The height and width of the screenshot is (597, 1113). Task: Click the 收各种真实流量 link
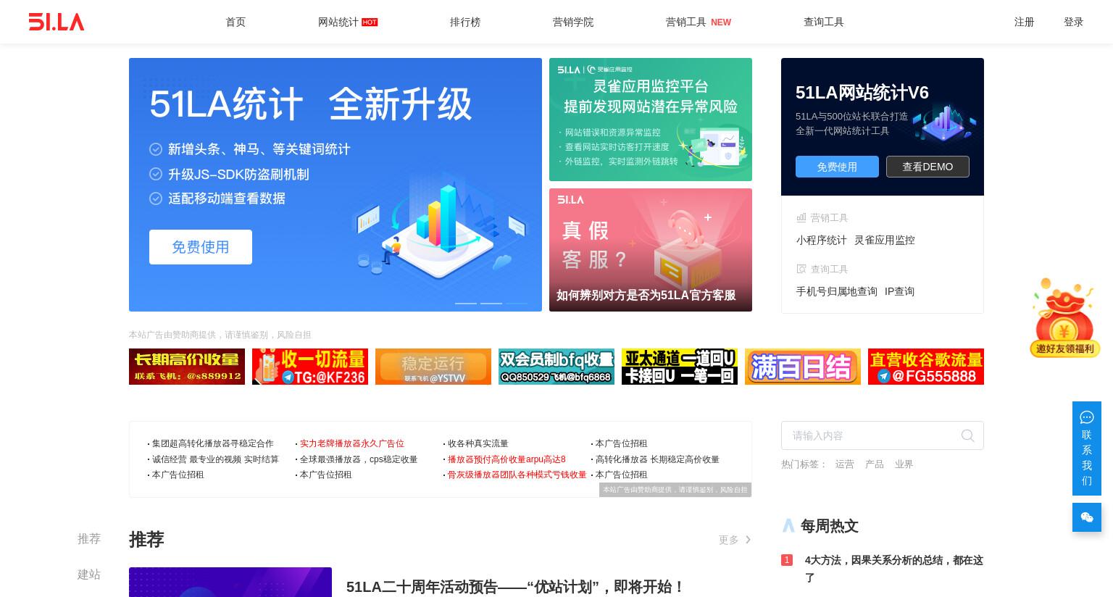pyautogui.click(x=478, y=443)
